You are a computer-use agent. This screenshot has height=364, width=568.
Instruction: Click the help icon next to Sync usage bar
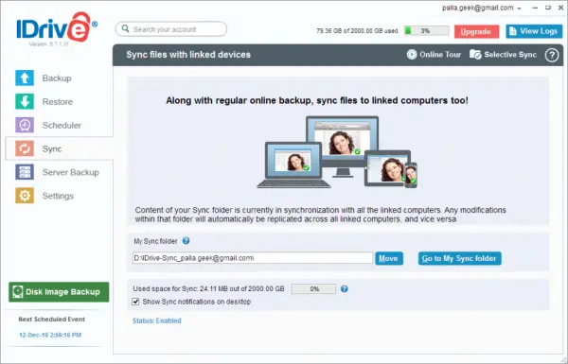pyautogui.click(x=345, y=288)
